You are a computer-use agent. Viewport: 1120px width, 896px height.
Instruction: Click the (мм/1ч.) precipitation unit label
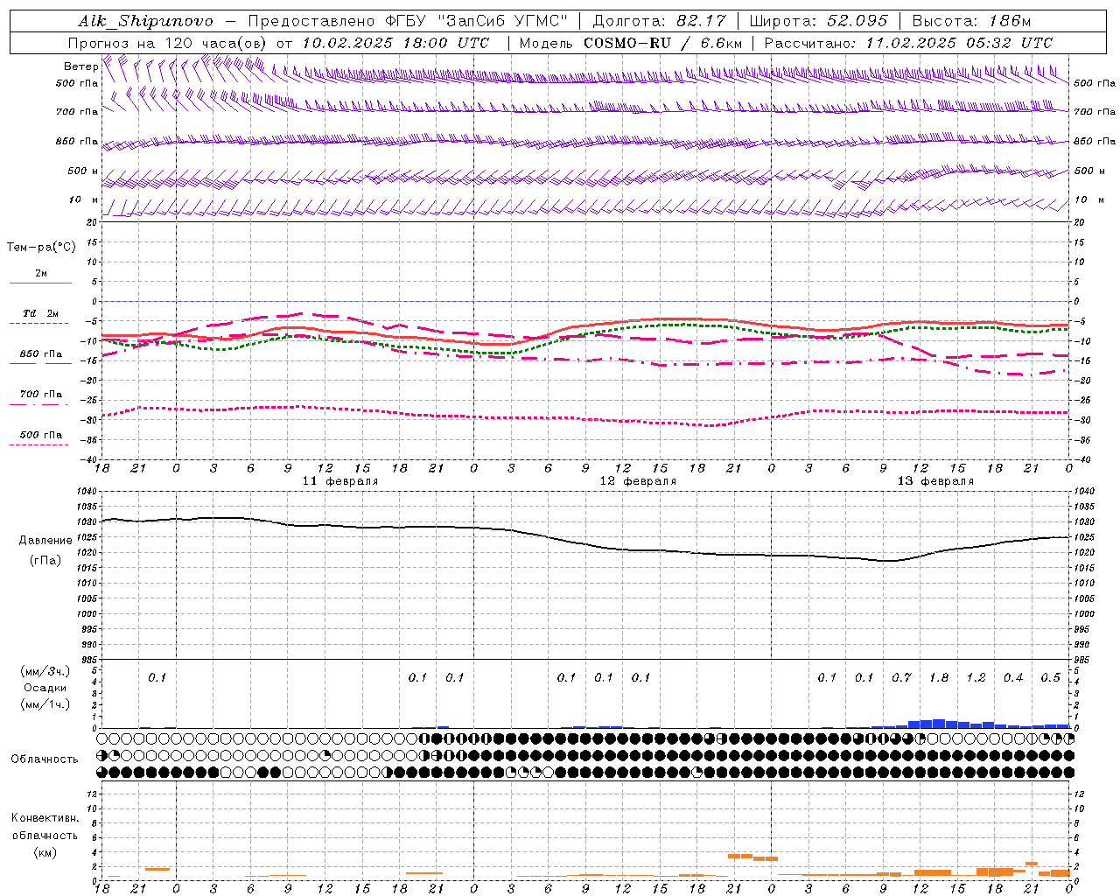tap(45, 705)
